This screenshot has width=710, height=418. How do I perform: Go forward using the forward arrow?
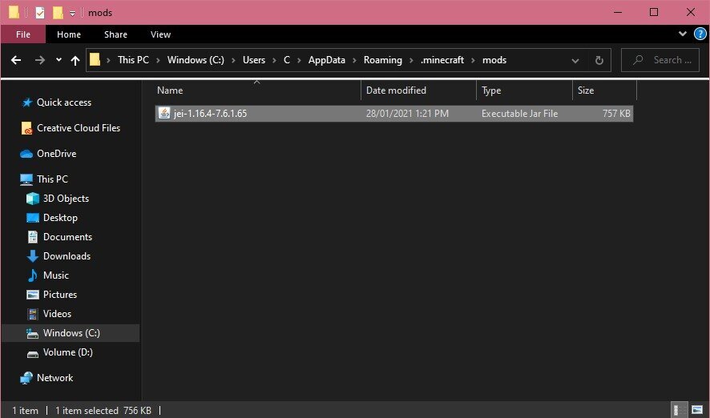pos(40,60)
